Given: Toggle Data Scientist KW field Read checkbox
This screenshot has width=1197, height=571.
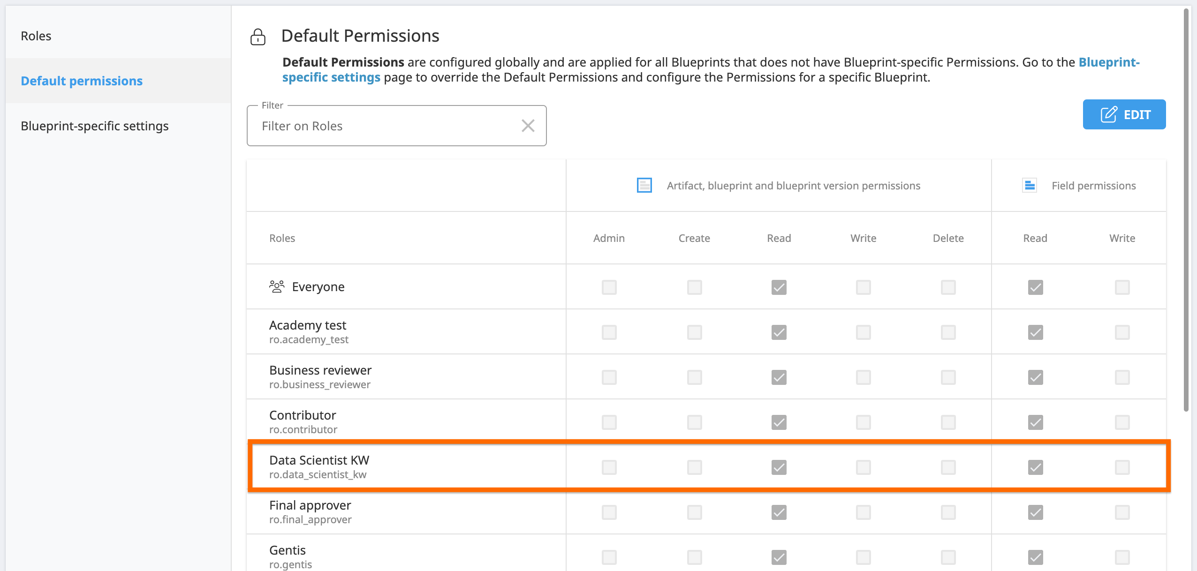Looking at the screenshot, I should (x=1036, y=467).
